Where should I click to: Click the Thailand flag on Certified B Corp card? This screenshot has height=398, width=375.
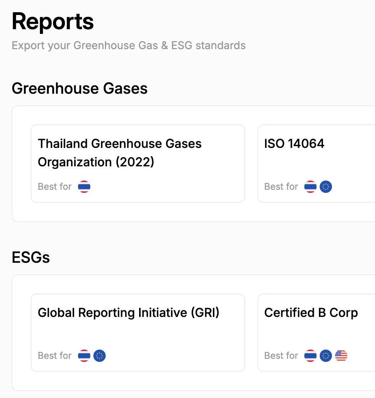[310, 356]
